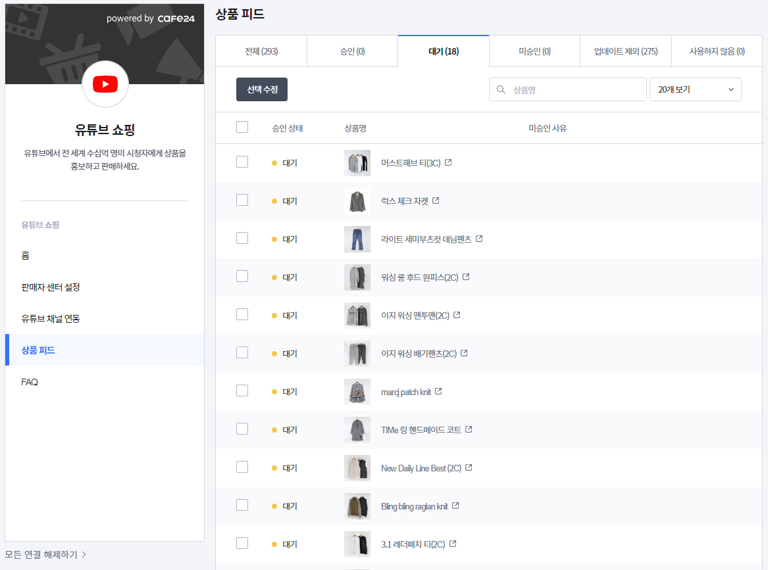Screen dimensions: 768x570
Task: Open external link icon for 머스트해브 티(3C)
Action: 448,162
